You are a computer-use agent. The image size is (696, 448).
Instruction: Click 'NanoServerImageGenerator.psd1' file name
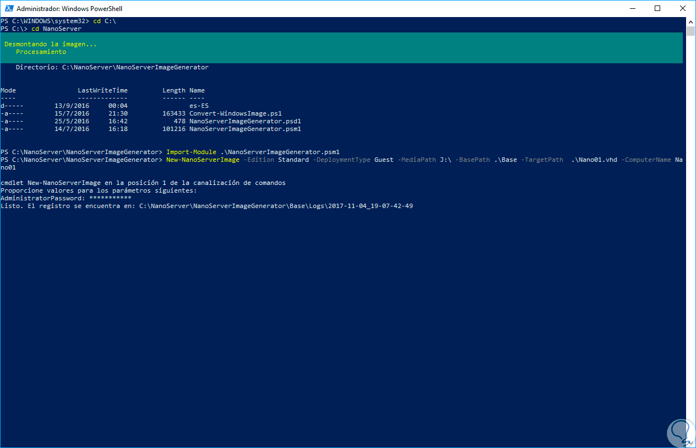[x=245, y=121]
